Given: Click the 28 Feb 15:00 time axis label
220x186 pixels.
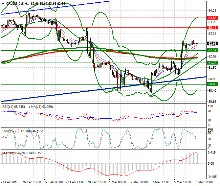Looking at the screenshot, I should click(x=96, y=182).
